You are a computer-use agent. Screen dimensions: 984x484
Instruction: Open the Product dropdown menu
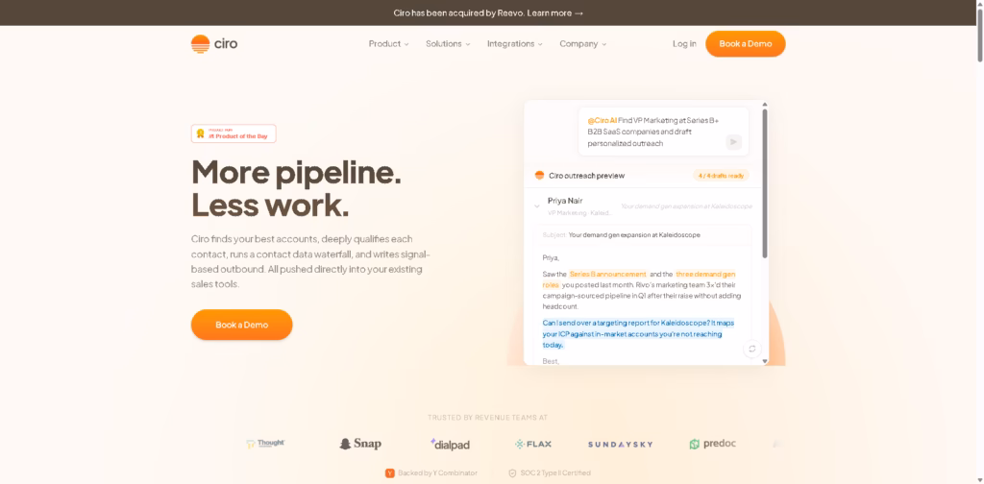point(388,44)
